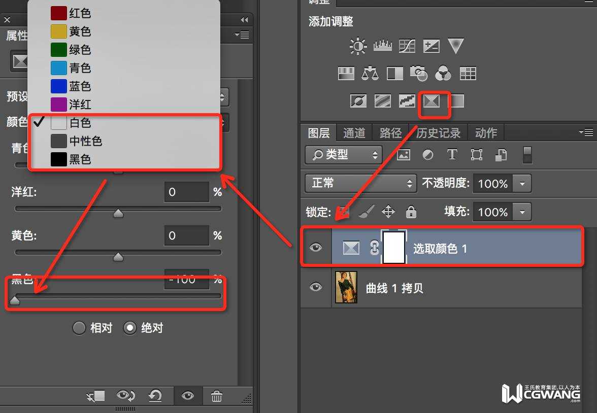Screen dimensions: 597x413
Task: Filter layers by shape layers
Action: click(476, 155)
